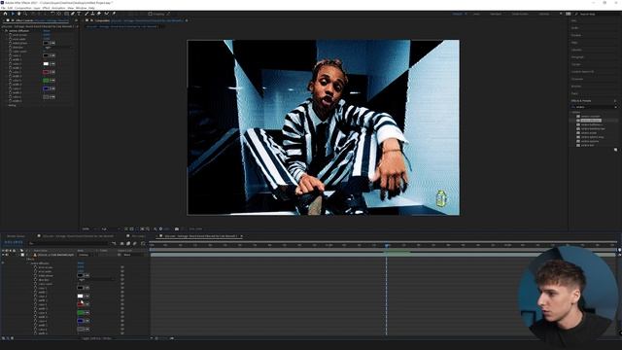This screenshot has width=622, height=350.
Task: Open the Align panel on the right
Action: tap(574, 43)
